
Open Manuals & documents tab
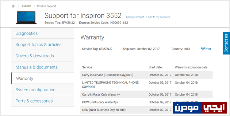(43, 67)
